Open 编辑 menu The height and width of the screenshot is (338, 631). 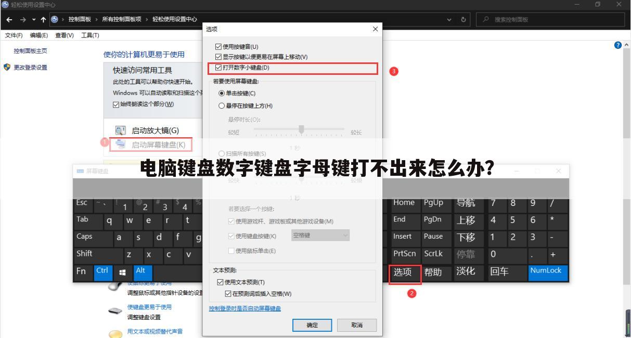point(39,35)
